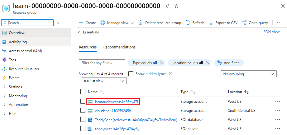
Task: Open more options for teddywestus SQL server row
Action: click(277, 128)
